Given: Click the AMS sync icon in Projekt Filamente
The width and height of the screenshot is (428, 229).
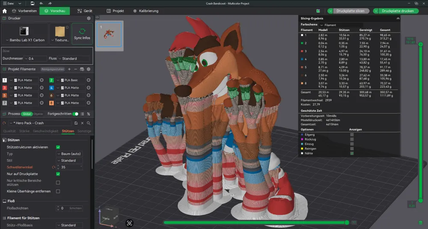Looking at the screenshot, I should [82, 69].
